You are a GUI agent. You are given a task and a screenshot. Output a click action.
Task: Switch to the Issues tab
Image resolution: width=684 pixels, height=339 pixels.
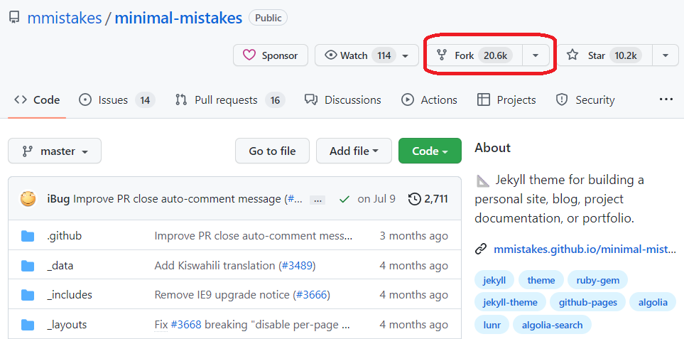[x=116, y=100]
